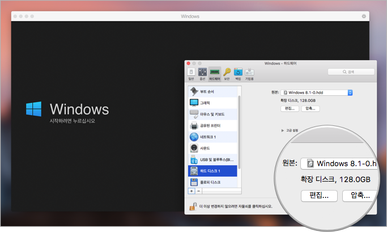
Task: Click the hard disk drive icon
Action: (194, 171)
